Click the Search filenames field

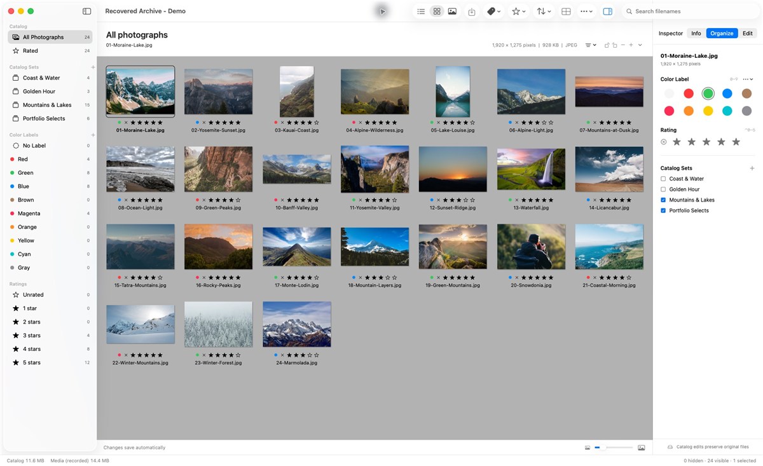692,11
